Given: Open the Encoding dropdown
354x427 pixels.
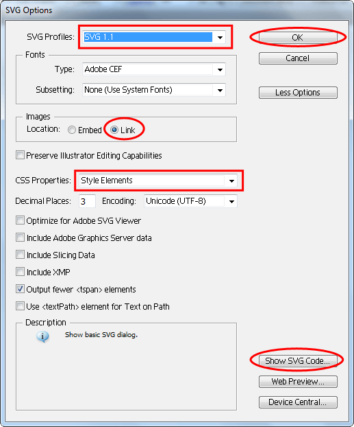Looking at the screenshot, I should 190,201.
